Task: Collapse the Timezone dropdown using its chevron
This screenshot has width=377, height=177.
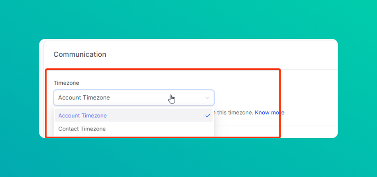Action: [207, 98]
